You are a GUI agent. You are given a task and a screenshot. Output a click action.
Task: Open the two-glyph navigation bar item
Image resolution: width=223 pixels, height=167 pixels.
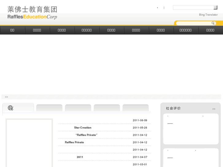pyautogui.click(x=12, y=30)
